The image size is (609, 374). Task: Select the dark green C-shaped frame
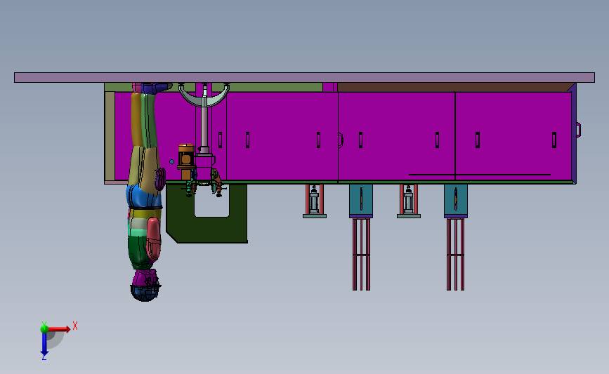pos(207,230)
